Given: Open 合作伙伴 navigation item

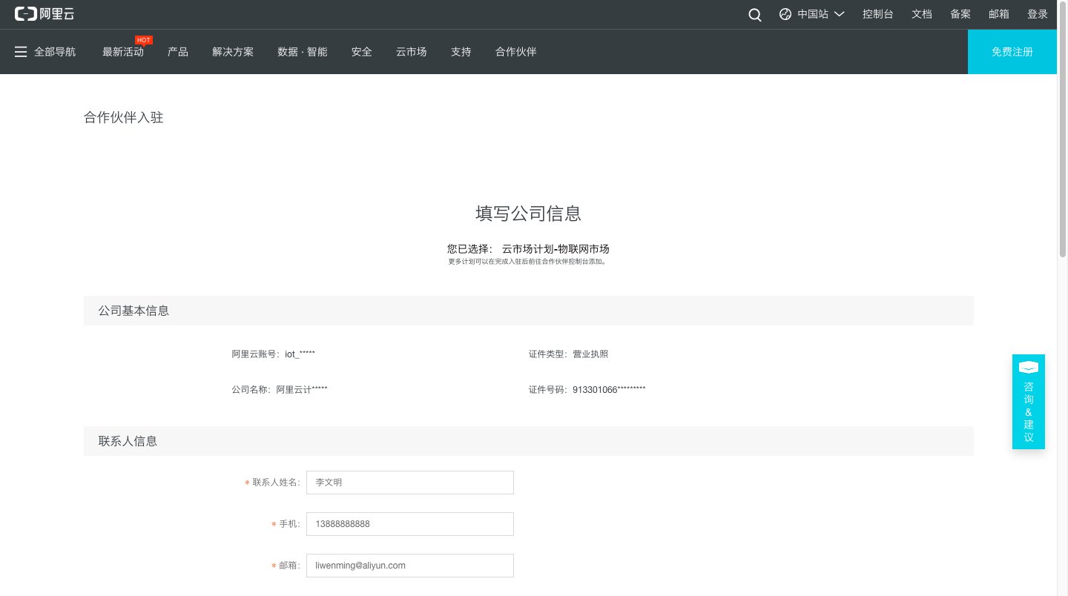Looking at the screenshot, I should pyautogui.click(x=515, y=52).
